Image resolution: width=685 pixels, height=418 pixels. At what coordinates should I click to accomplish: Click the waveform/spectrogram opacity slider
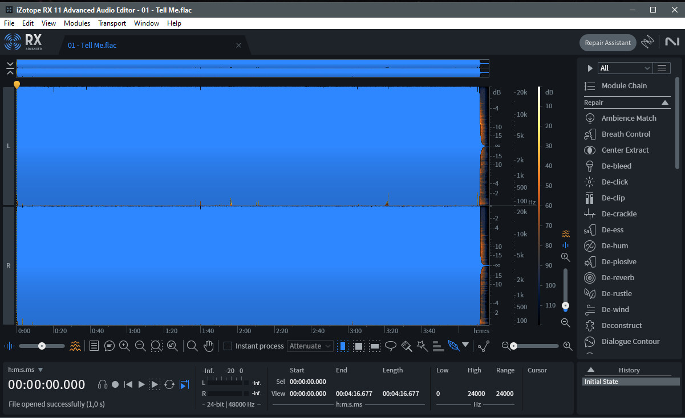(42, 346)
